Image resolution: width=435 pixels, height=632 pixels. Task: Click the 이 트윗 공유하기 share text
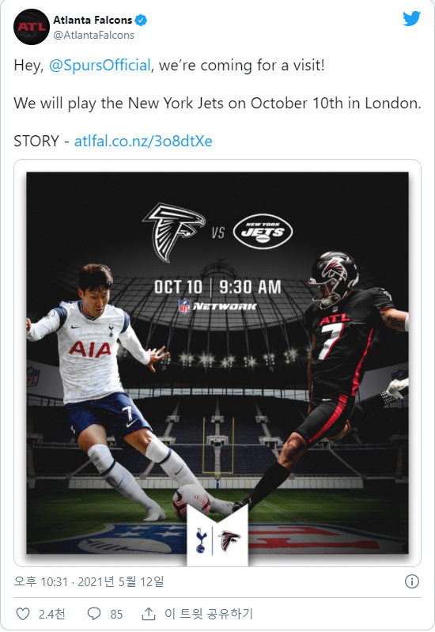coord(209,614)
